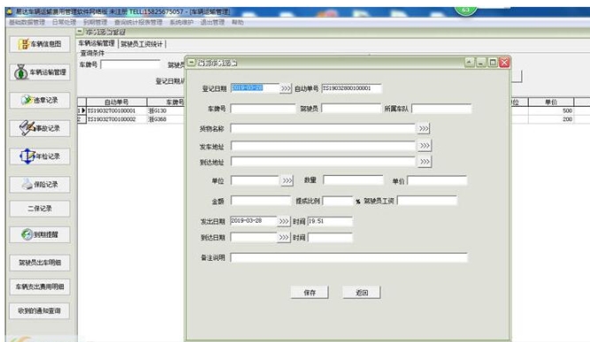
Task: Open the 退出管理 menu
Action: (x=212, y=22)
